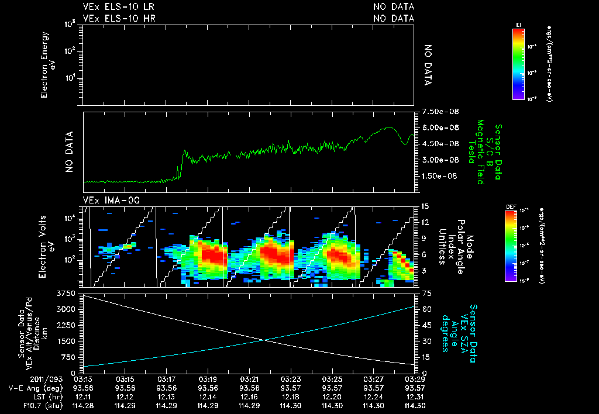599x414 pixels.
Task: Click the 03:13 time axis label
Action: tap(83, 379)
